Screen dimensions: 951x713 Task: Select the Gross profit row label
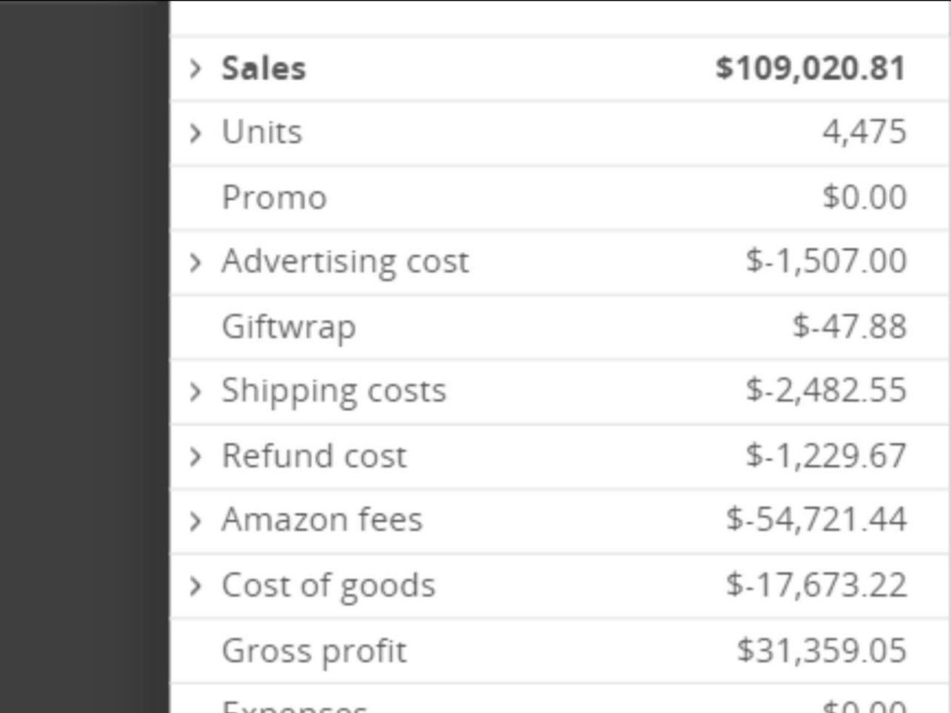[x=314, y=652]
